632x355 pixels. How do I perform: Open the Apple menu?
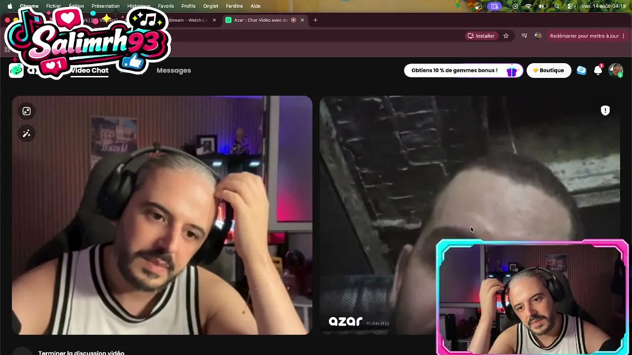(x=9, y=6)
